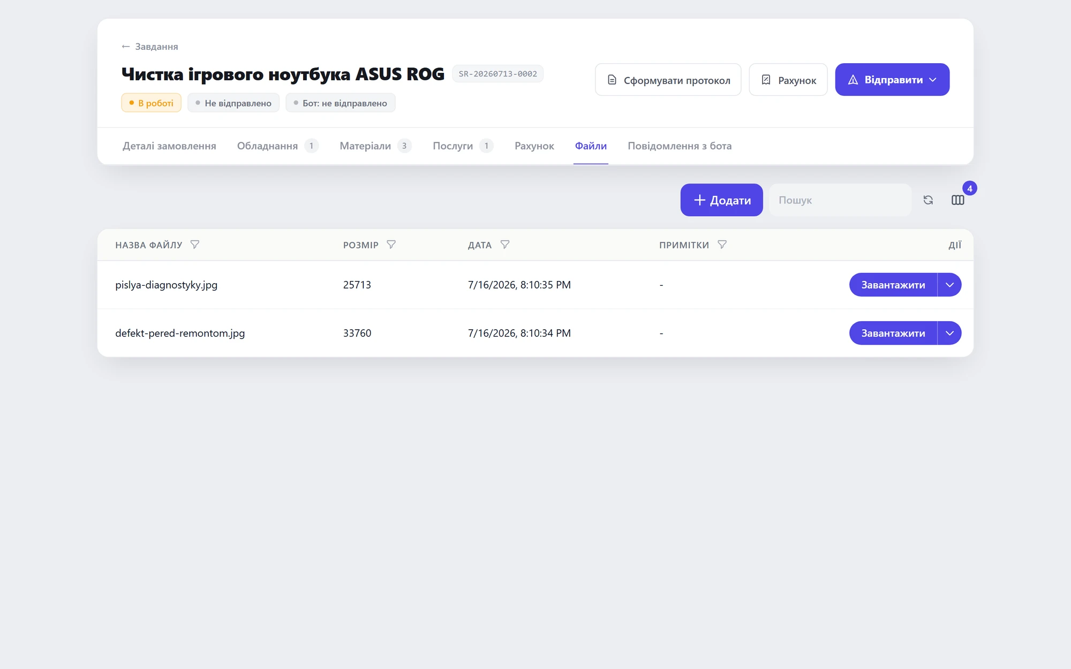Download defekt-pered-remontom.jpg file
This screenshot has width=1071, height=669.
tap(893, 333)
